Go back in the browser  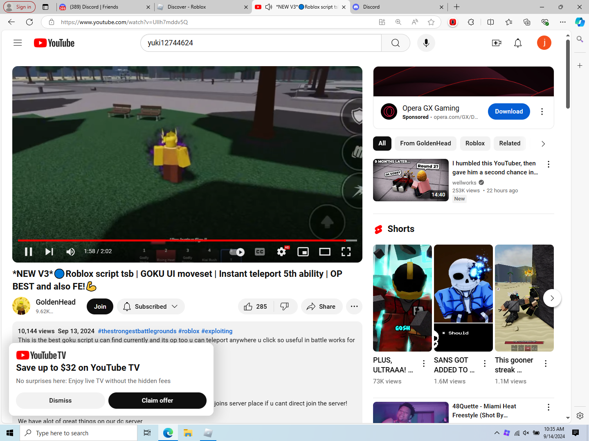11,22
